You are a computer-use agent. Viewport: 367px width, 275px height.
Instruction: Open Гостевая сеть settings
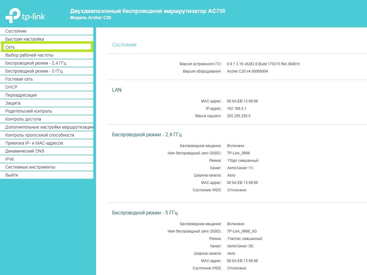coord(19,79)
